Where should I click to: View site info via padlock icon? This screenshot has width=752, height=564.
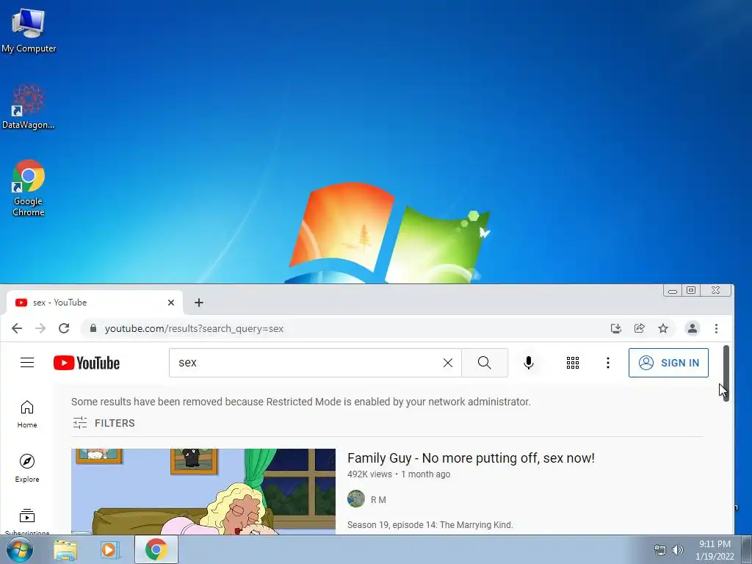point(93,328)
